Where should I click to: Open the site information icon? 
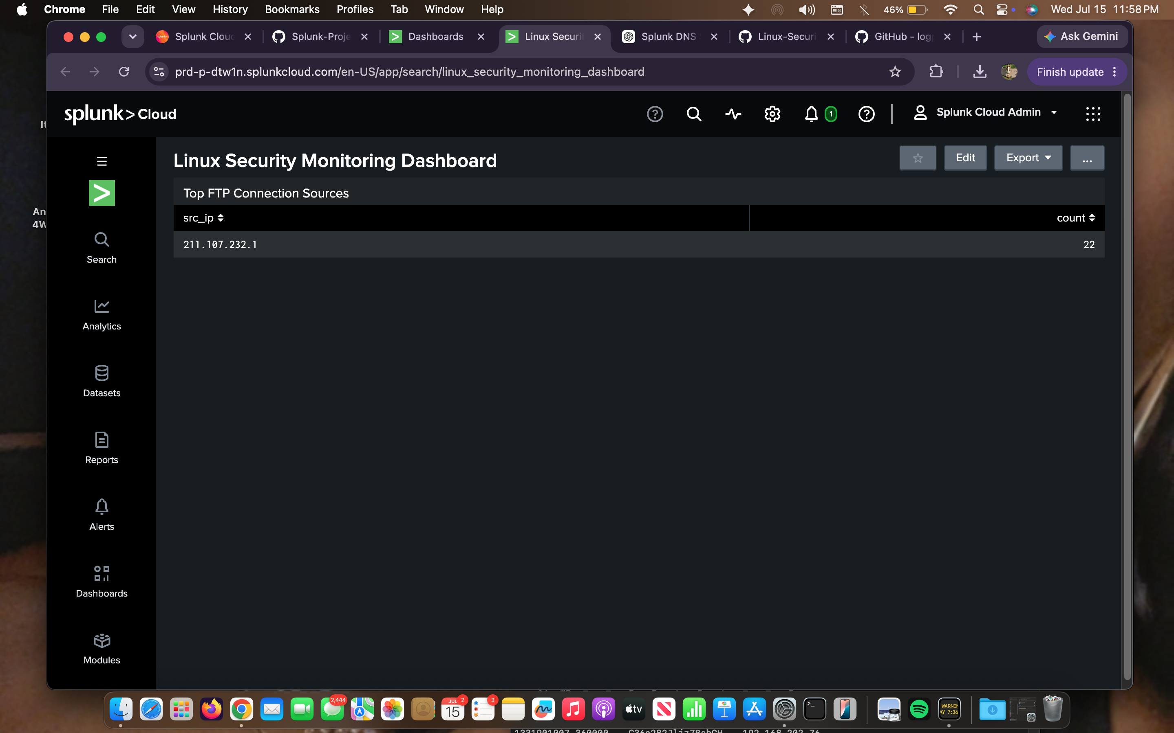(x=159, y=72)
